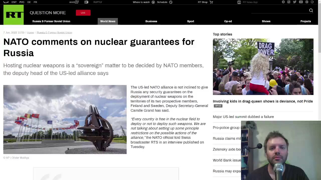Open the RT News App link
Image resolution: width=321 pixels, height=180 pixels.
pos(250,2)
